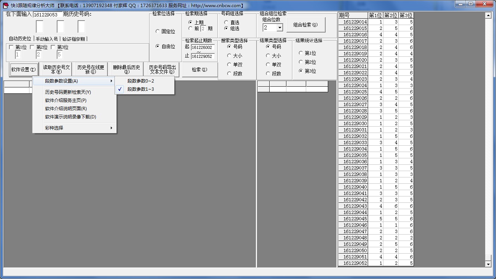Click the 检索(S) button
Screen dimensions: 496x279
click(x=200, y=70)
